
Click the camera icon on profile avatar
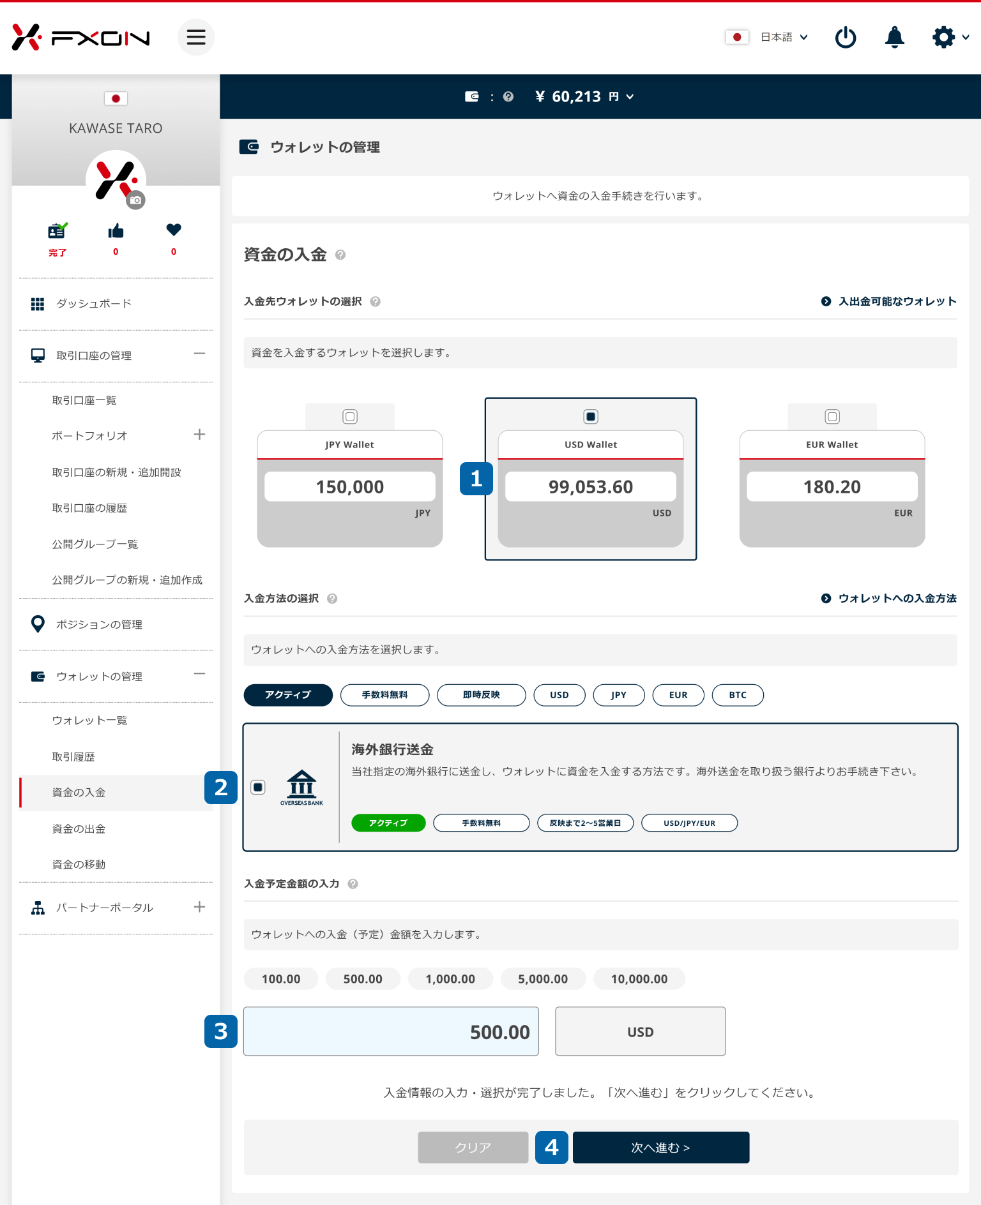pos(135,200)
